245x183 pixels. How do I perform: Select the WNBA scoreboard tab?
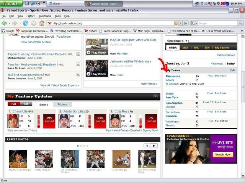(173, 48)
